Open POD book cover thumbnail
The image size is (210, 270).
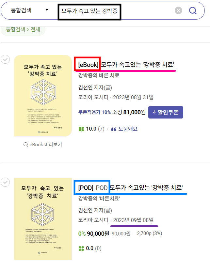(x=43, y=219)
